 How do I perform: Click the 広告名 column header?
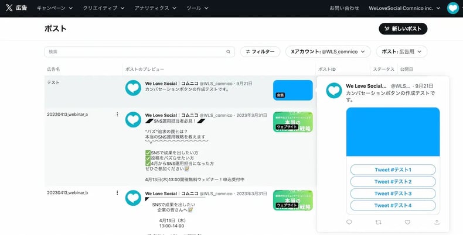coord(53,69)
